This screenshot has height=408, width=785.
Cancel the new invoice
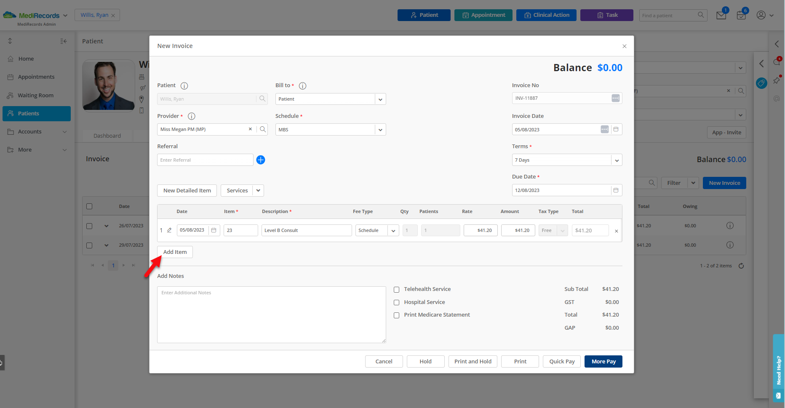(x=384, y=361)
